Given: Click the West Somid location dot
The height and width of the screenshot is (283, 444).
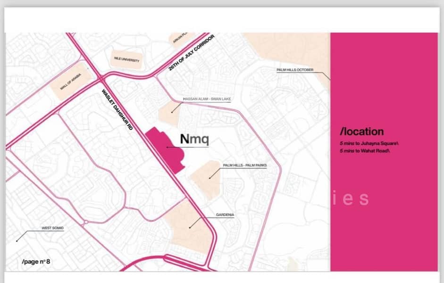Looking at the screenshot, I should coord(17,241).
